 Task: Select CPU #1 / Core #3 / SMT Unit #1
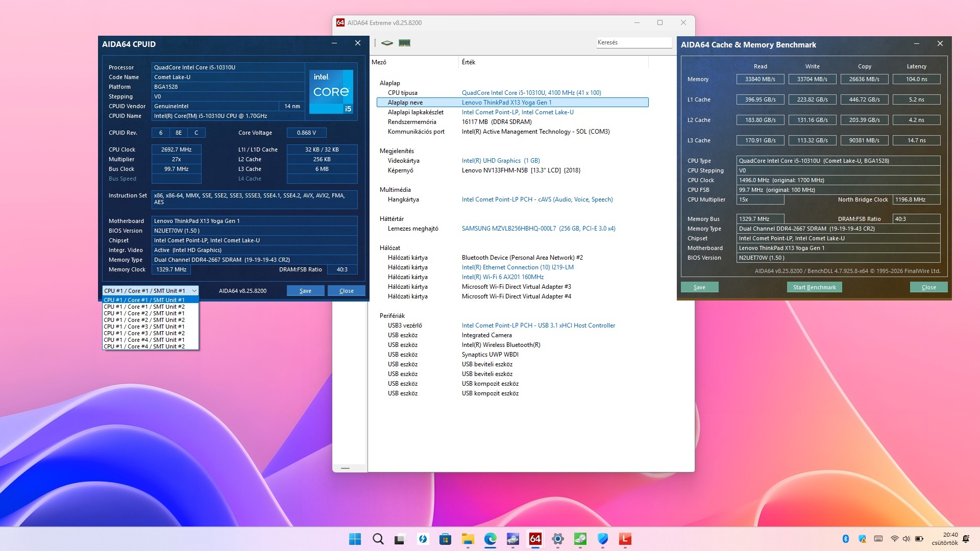(144, 327)
